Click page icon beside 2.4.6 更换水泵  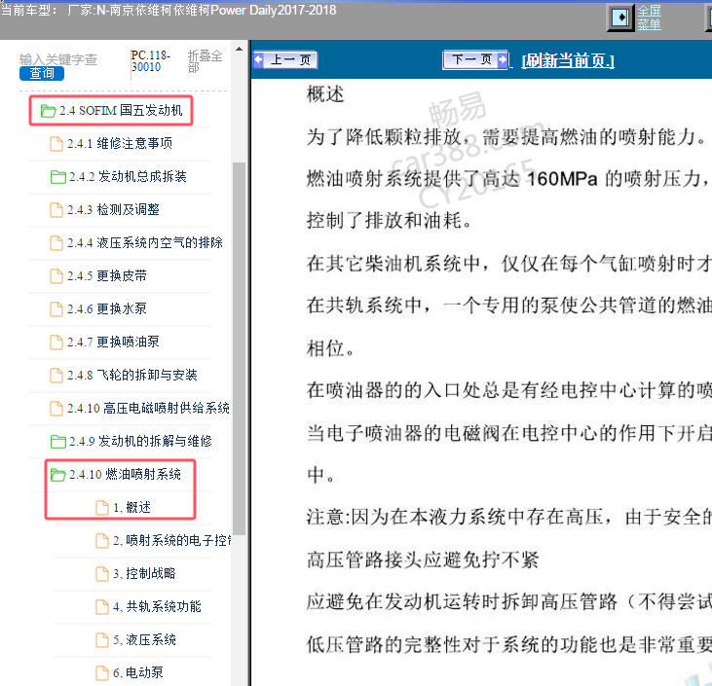[56, 309]
